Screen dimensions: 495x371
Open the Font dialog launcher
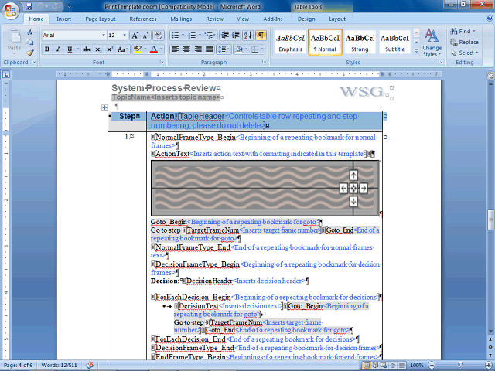coord(162,62)
